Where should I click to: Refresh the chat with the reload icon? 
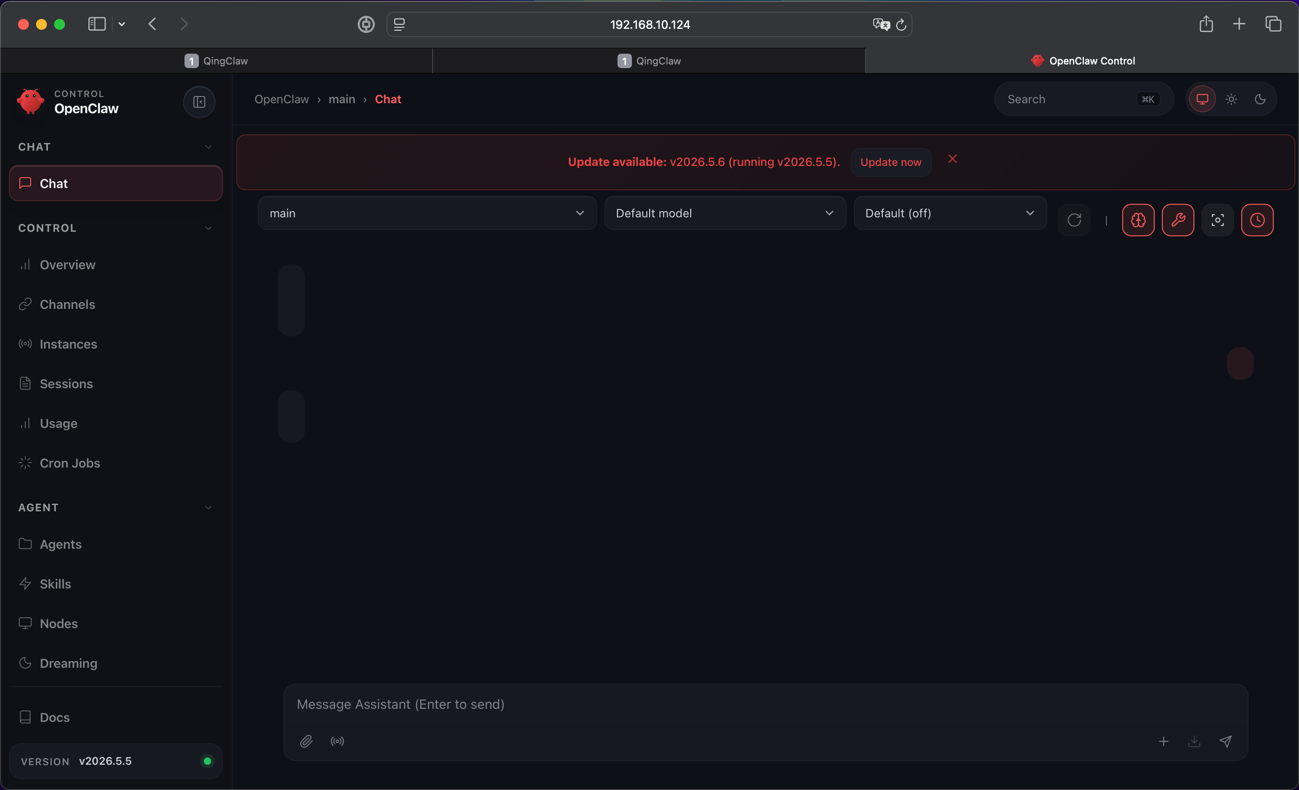[1074, 220]
